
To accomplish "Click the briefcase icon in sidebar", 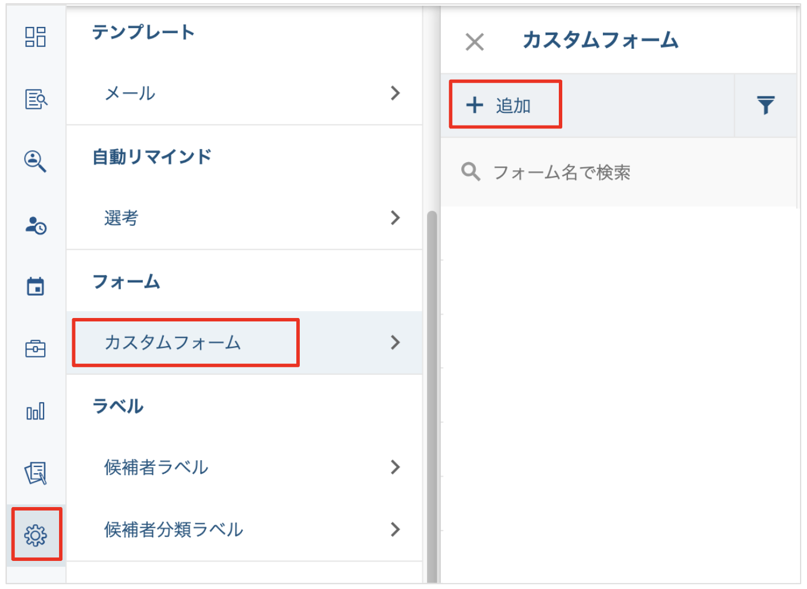I will tap(36, 348).
